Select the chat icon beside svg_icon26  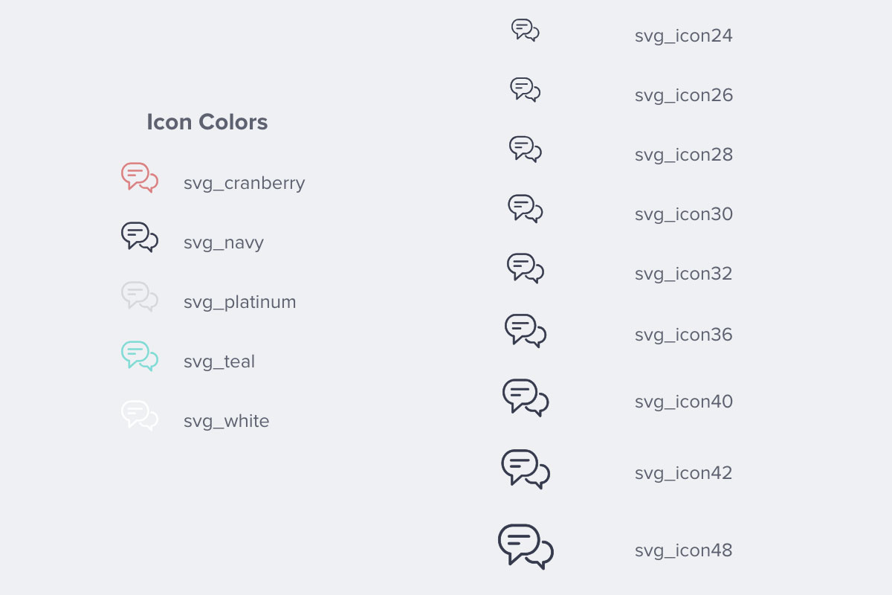click(x=526, y=90)
